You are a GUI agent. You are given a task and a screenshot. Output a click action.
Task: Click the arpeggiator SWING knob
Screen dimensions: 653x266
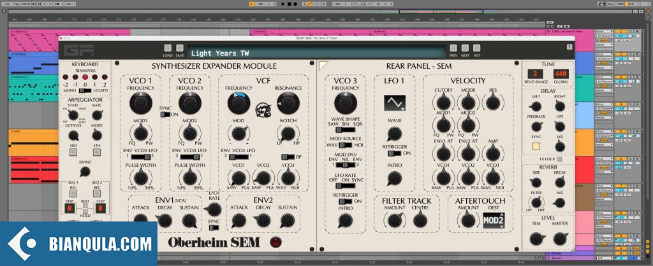(x=85, y=171)
